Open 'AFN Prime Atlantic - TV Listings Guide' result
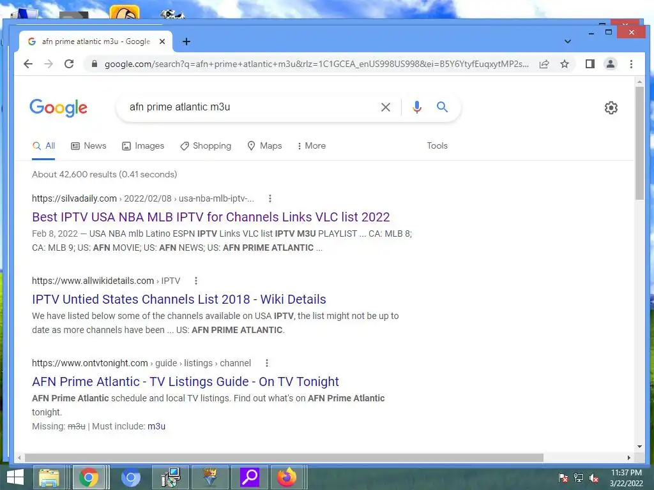654x490 pixels. [185, 382]
